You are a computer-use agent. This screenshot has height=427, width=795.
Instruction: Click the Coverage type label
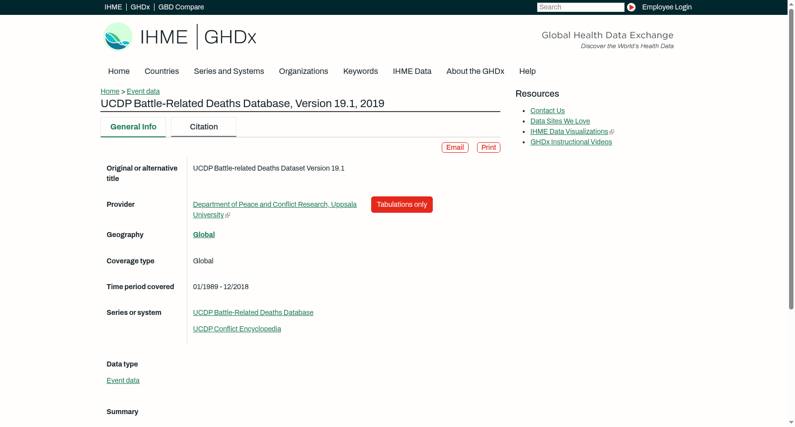(x=130, y=261)
